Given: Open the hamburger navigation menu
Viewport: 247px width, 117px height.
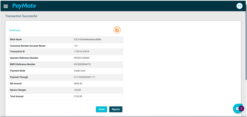Looking at the screenshot, I should point(6,6).
